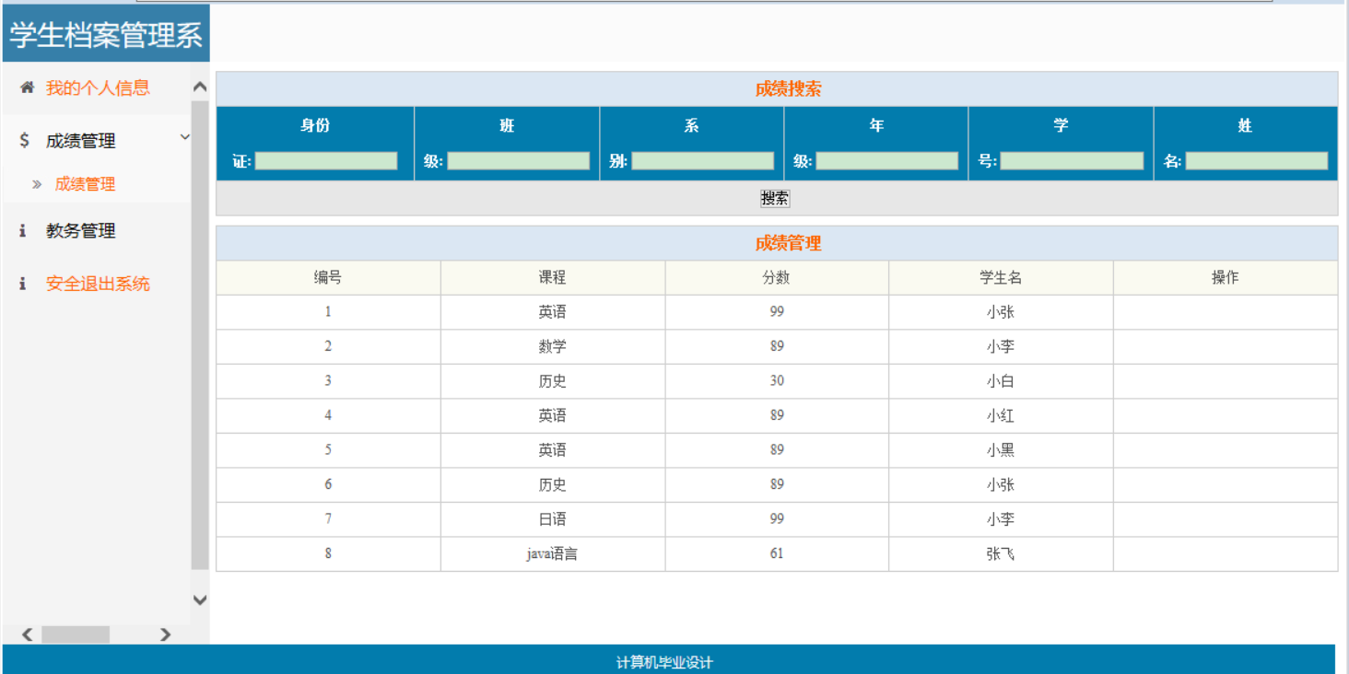The image size is (1349, 674).
Task: Click the 成绩搜索 panel heading
Action: click(788, 89)
